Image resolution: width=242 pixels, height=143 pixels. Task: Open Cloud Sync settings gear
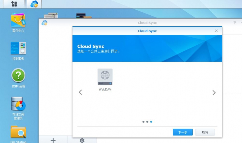82,140
